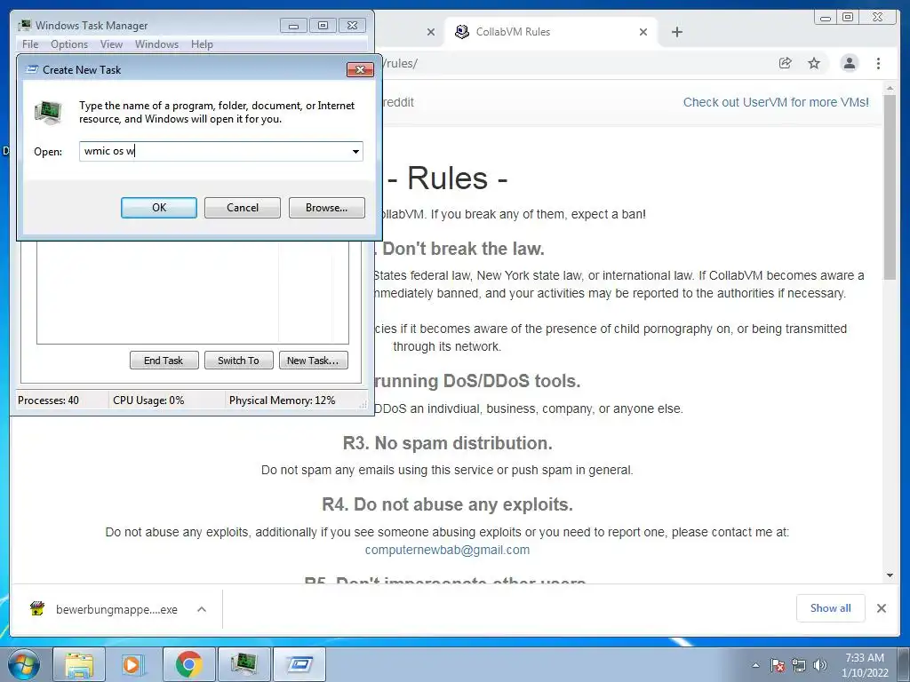Open the Windows menu in Task Manager

[x=156, y=44]
